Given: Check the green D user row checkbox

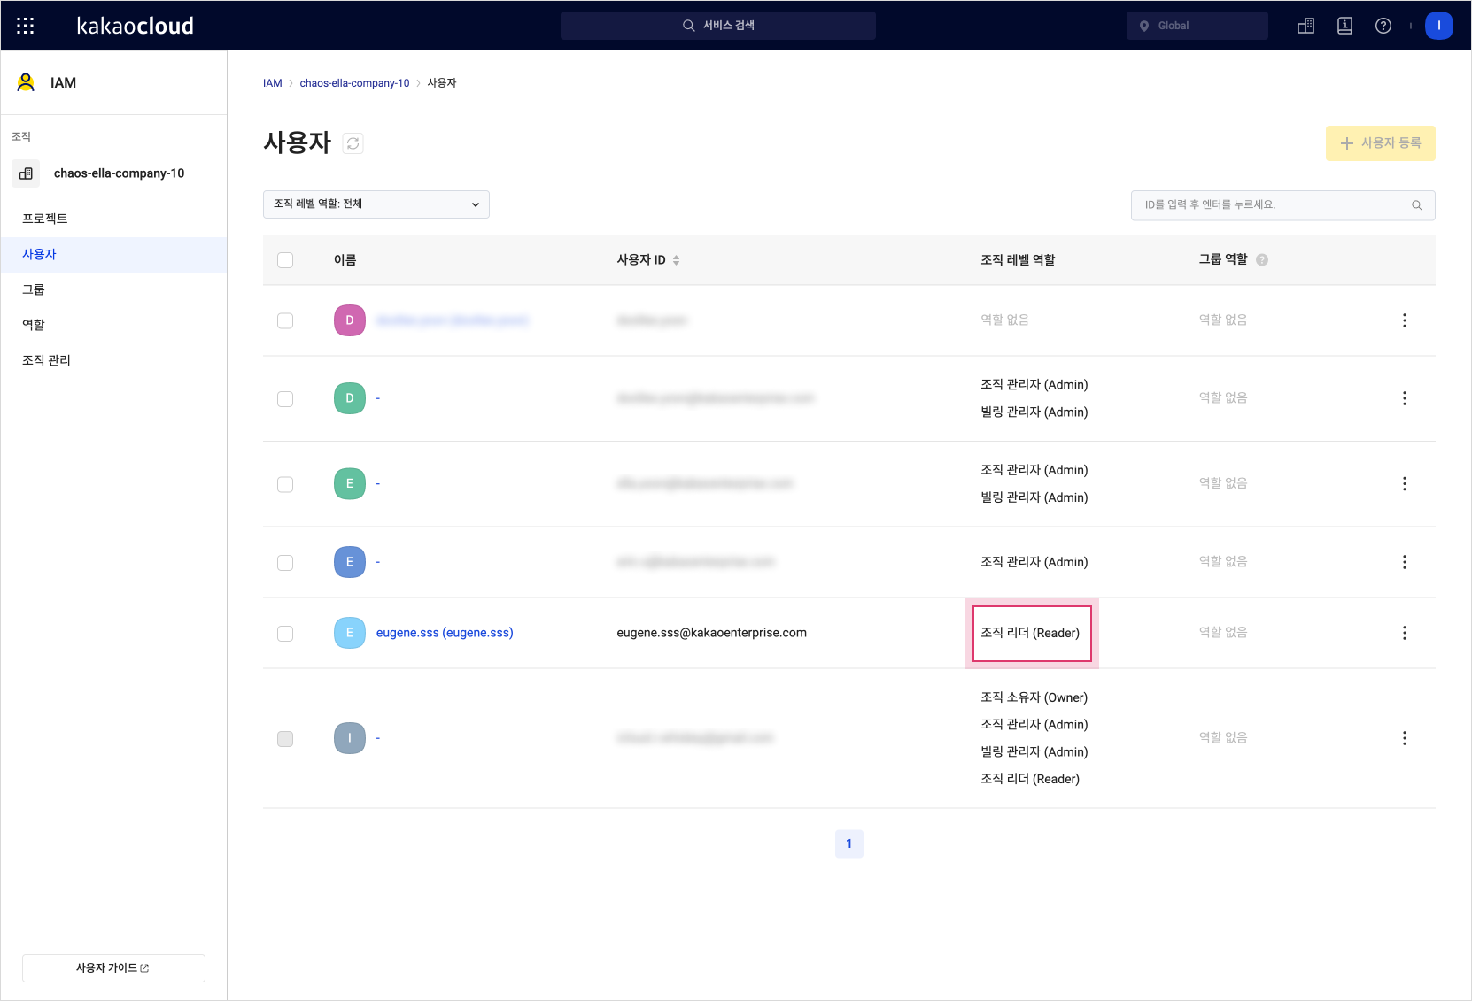Looking at the screenshot, I should (x=285, y=399).
